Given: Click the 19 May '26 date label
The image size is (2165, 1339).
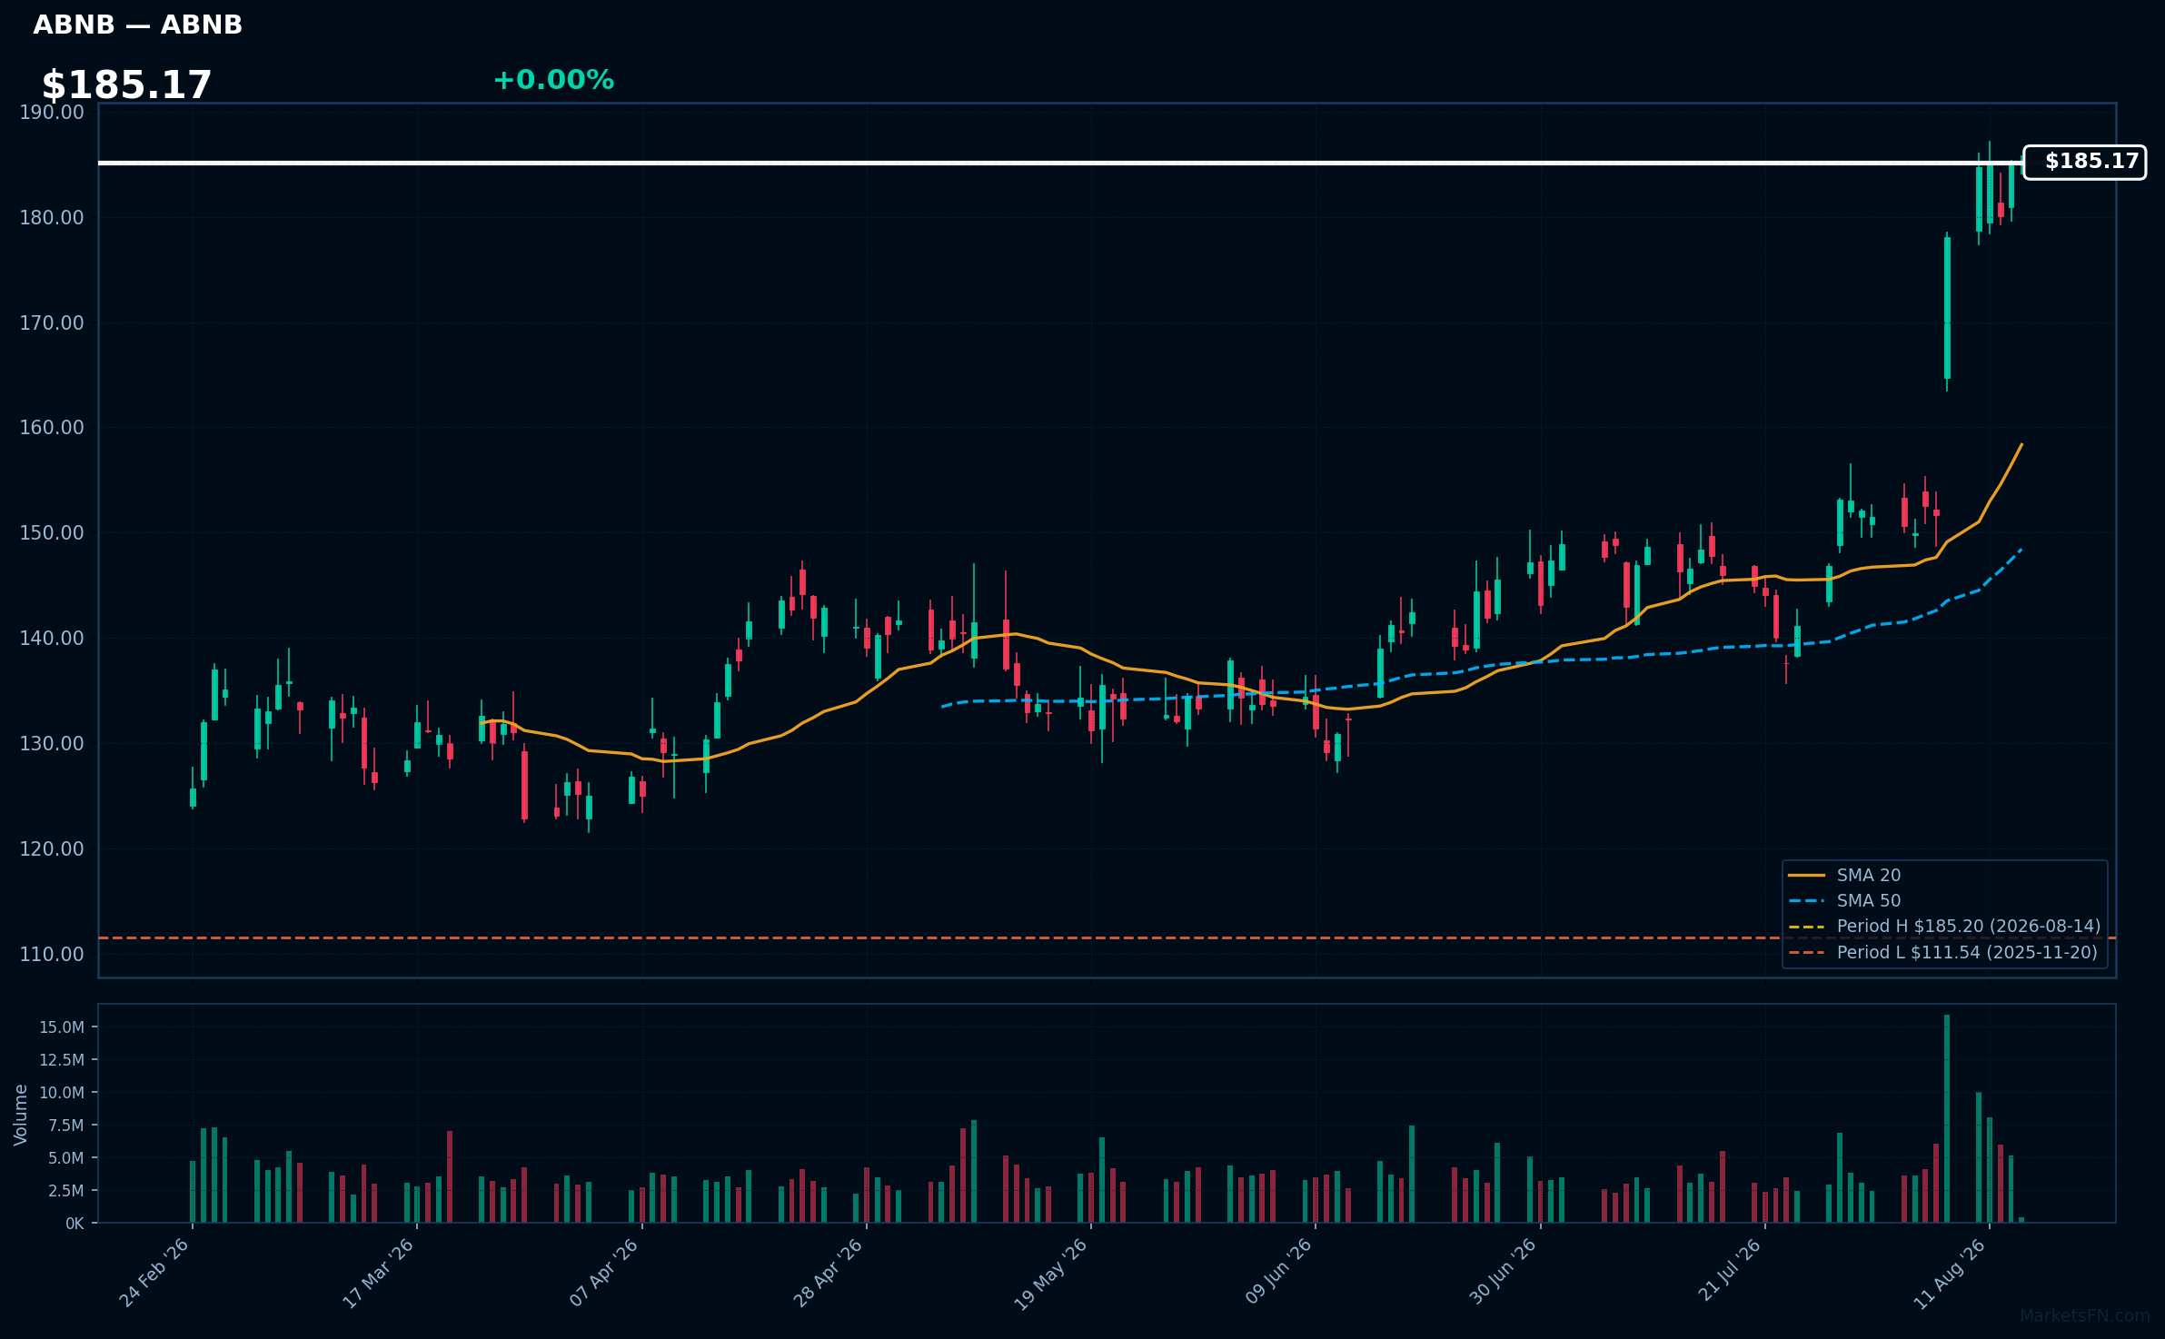Looking at the screenshot, I should pyautogui.click(x=1051, y=1274).
